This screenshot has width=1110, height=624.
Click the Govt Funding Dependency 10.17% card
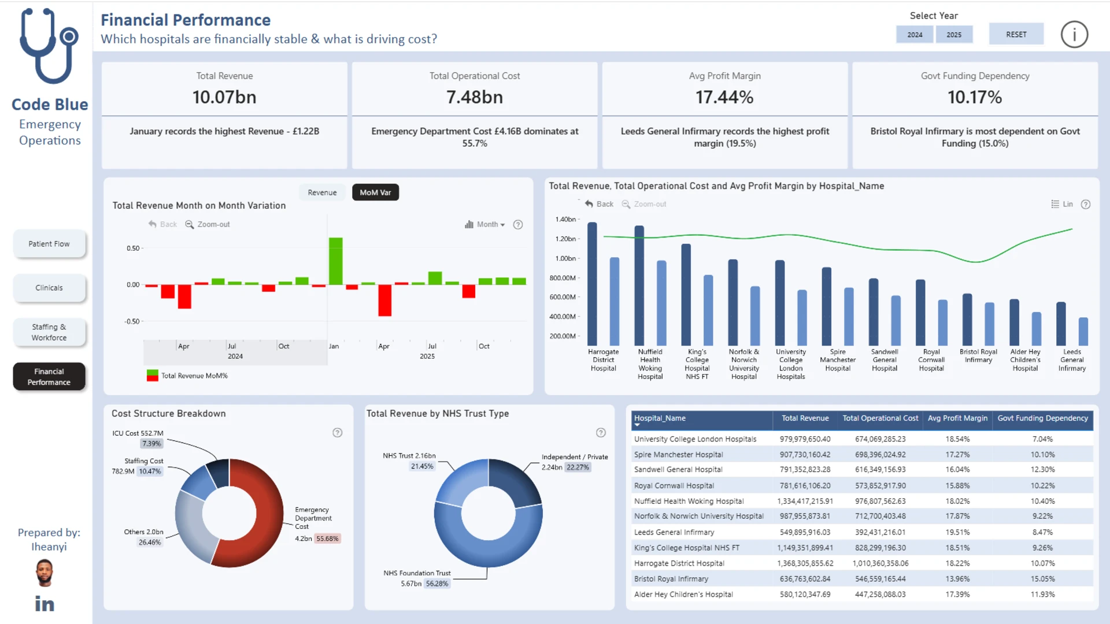coord(975,115)
